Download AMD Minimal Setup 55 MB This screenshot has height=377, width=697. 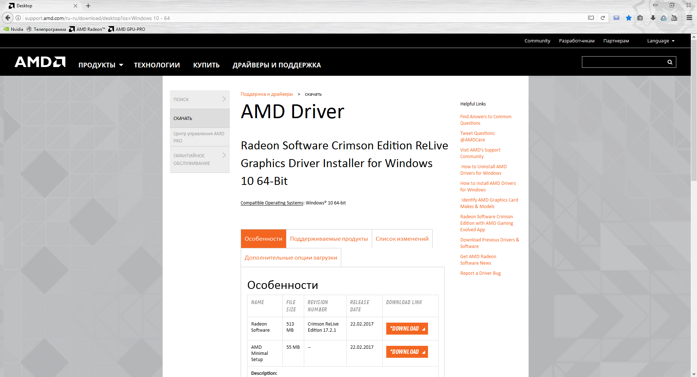click(407, 352)
